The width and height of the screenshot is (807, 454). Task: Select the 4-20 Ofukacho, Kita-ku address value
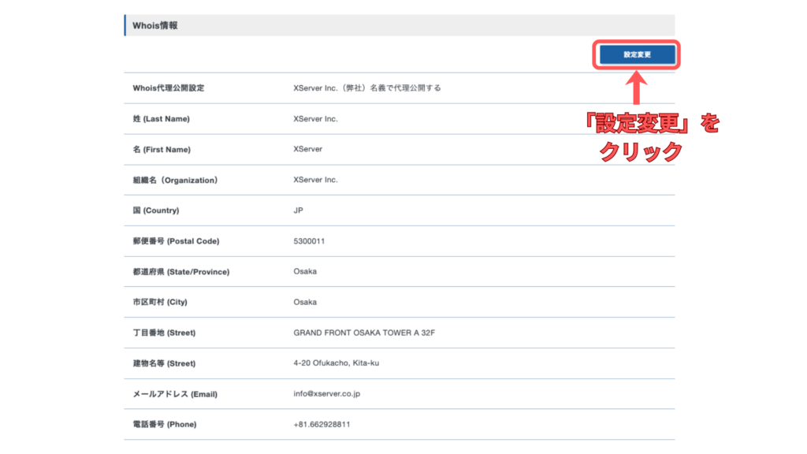click(x=337, y=363)
